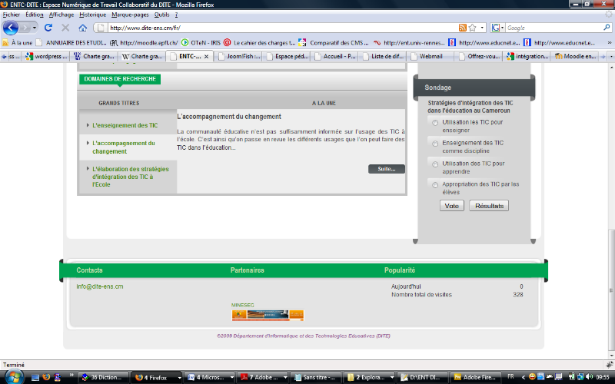615x384 pixels.
Task: Switch to the 'Moodle en...' tab
Action: [x=576, y=56]
